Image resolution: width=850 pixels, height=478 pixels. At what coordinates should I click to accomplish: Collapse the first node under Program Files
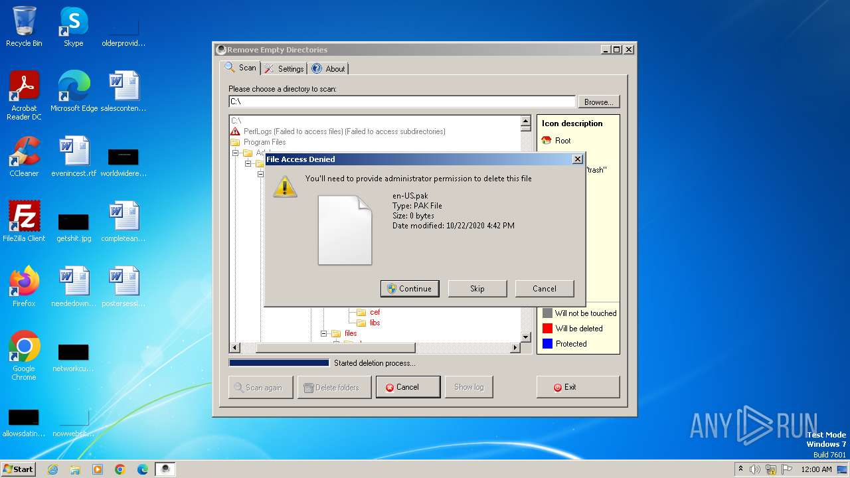pos(235,153)
